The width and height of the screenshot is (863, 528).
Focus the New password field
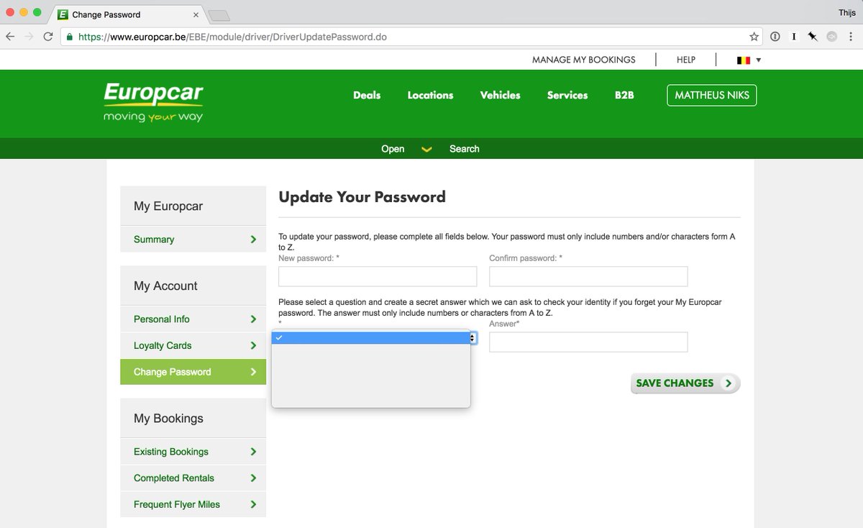378,276
